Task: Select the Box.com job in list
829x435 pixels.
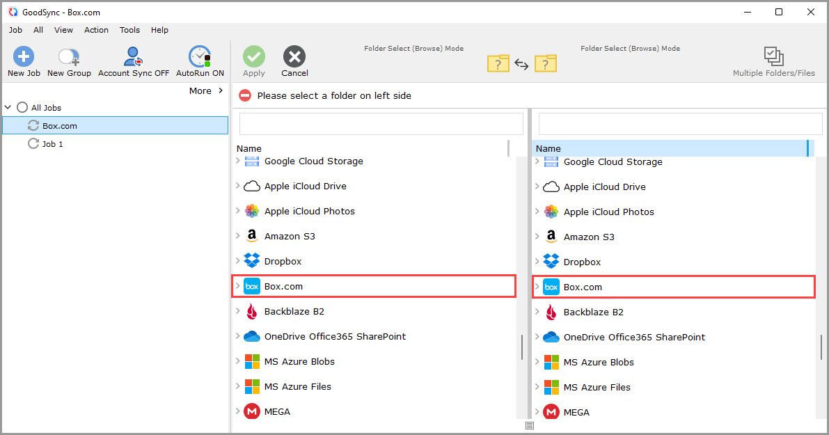Action: pos(116,126)
